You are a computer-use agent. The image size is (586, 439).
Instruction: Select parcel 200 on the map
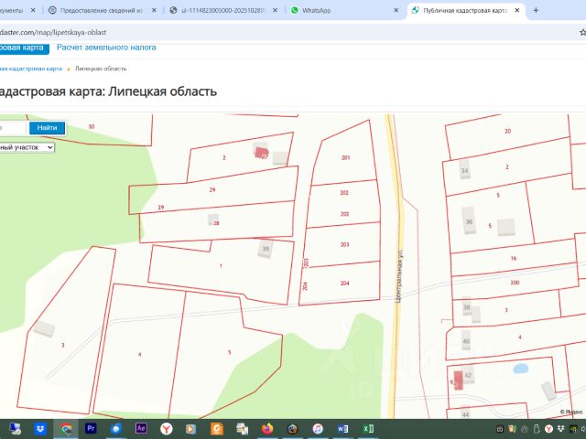[515, 283]
